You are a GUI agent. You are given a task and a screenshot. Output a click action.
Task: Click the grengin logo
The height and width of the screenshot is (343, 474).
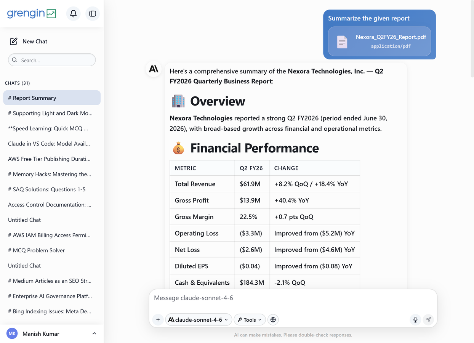[x=32, y=13]
